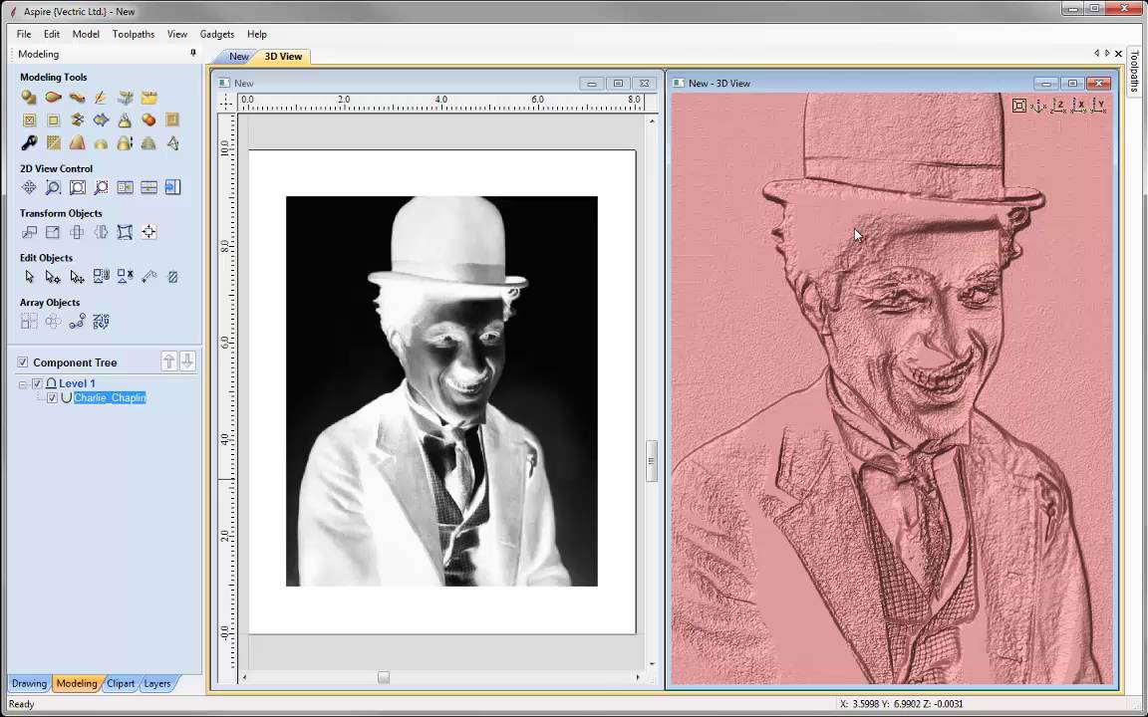Open the Help menu
Viewport: 1148px width, 717px height.
[257, 34]
